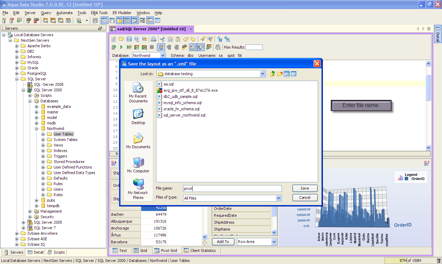This screenshot has height=264, width=442.
Task: Switch to the Scripts tab in the sidebar
Action: pos(56,252)
